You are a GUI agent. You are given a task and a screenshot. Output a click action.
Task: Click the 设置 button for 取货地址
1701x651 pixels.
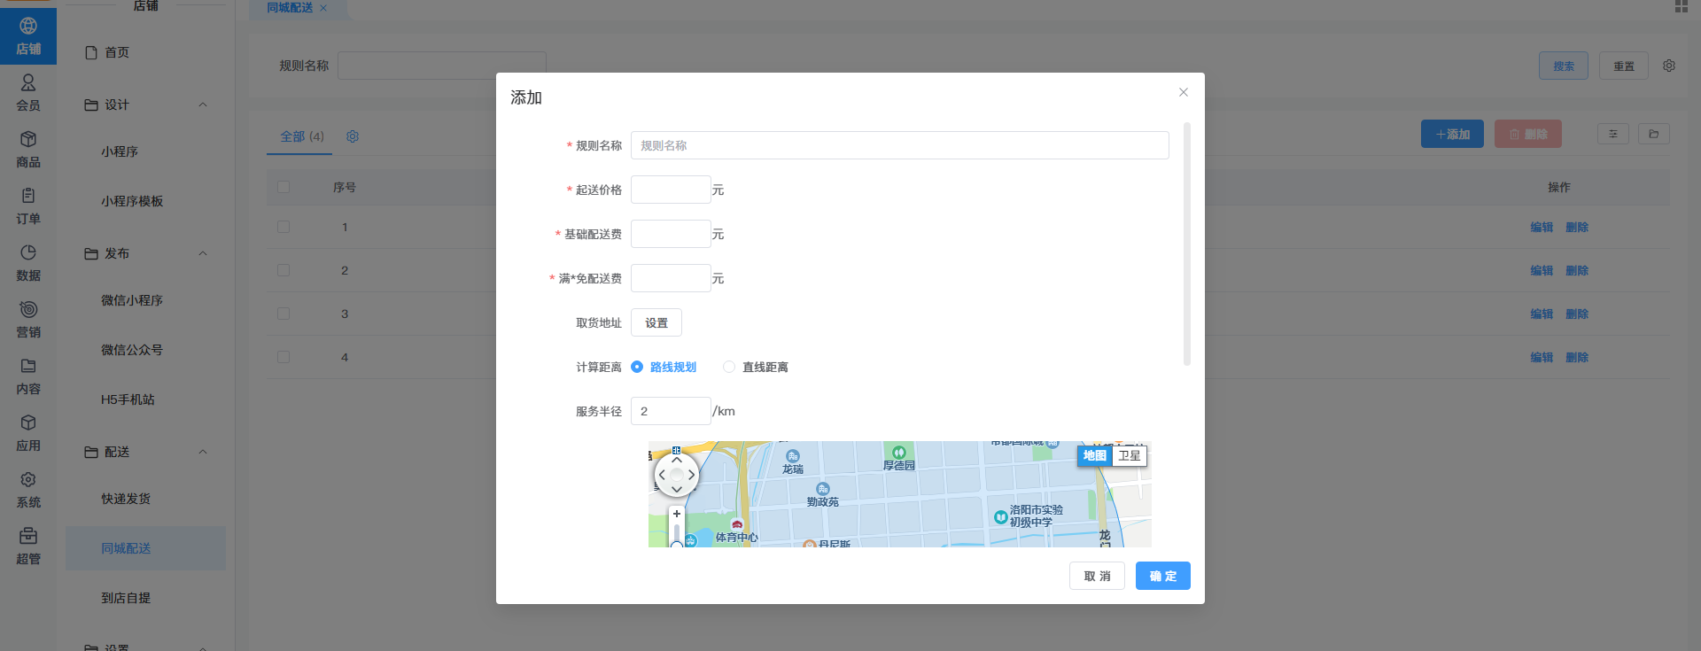(x=656, y=322)
